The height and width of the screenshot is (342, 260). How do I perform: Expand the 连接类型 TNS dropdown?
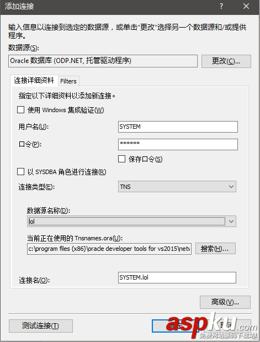pos(177,187)
